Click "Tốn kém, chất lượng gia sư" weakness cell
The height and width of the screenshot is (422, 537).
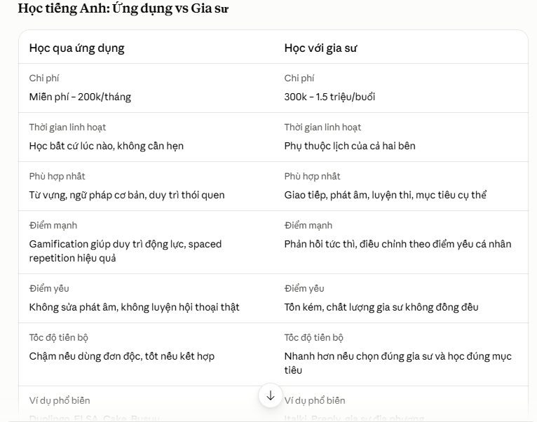click(381, 307)
